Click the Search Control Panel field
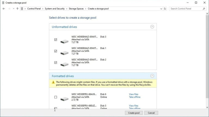The height and width of the screenshot is (117, 209). (186, 9)
